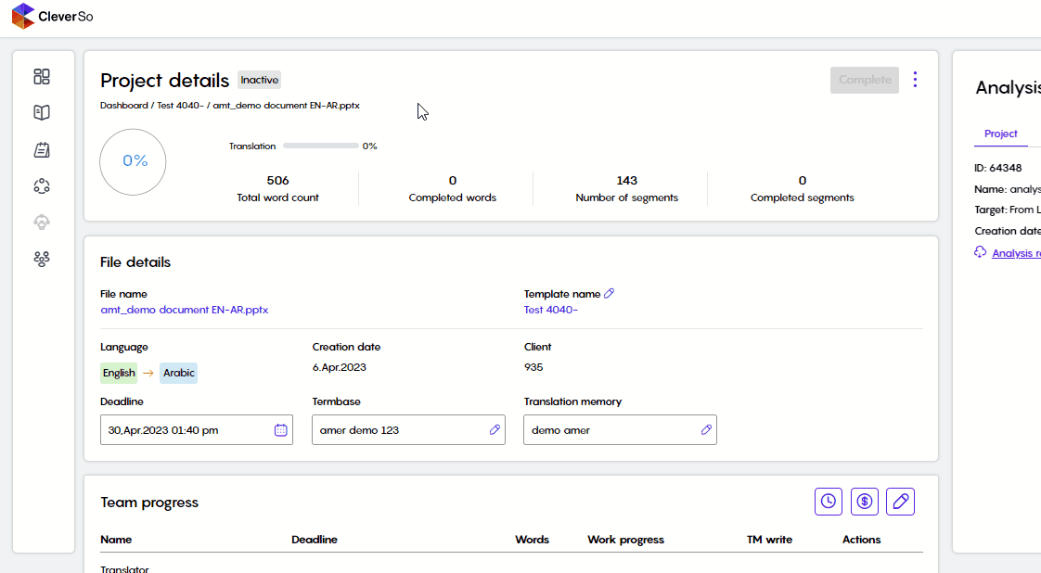Open the dashboard grid icon in sidebar
Viewport: 1041px width, 573px height.
(42, 77)
